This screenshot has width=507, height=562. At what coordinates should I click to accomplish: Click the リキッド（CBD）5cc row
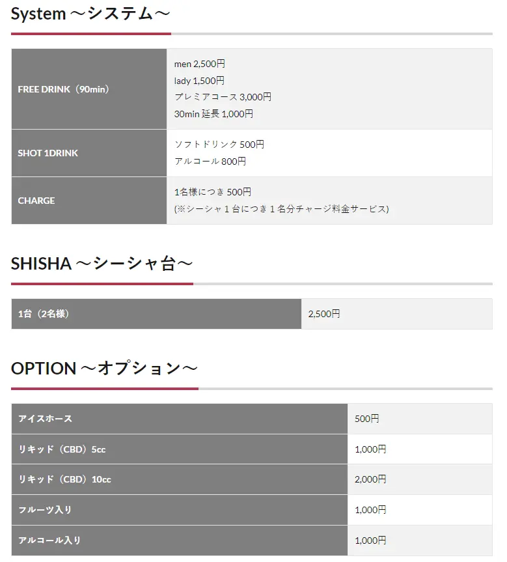pyautogui.click(x=251, y=449)
